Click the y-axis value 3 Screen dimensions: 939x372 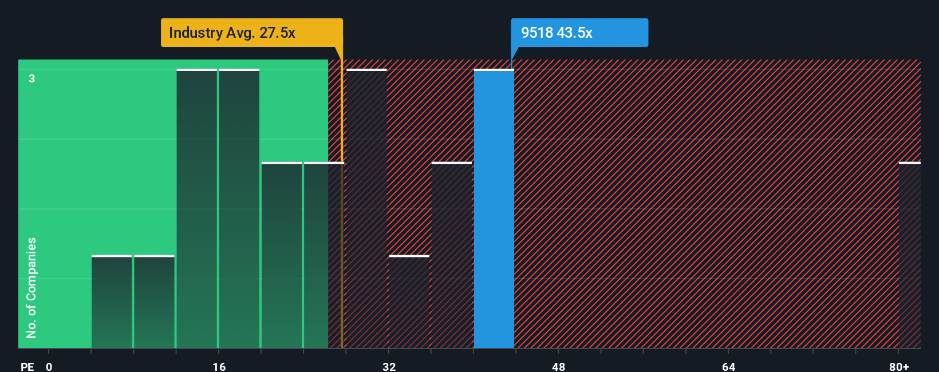[32, 78]
